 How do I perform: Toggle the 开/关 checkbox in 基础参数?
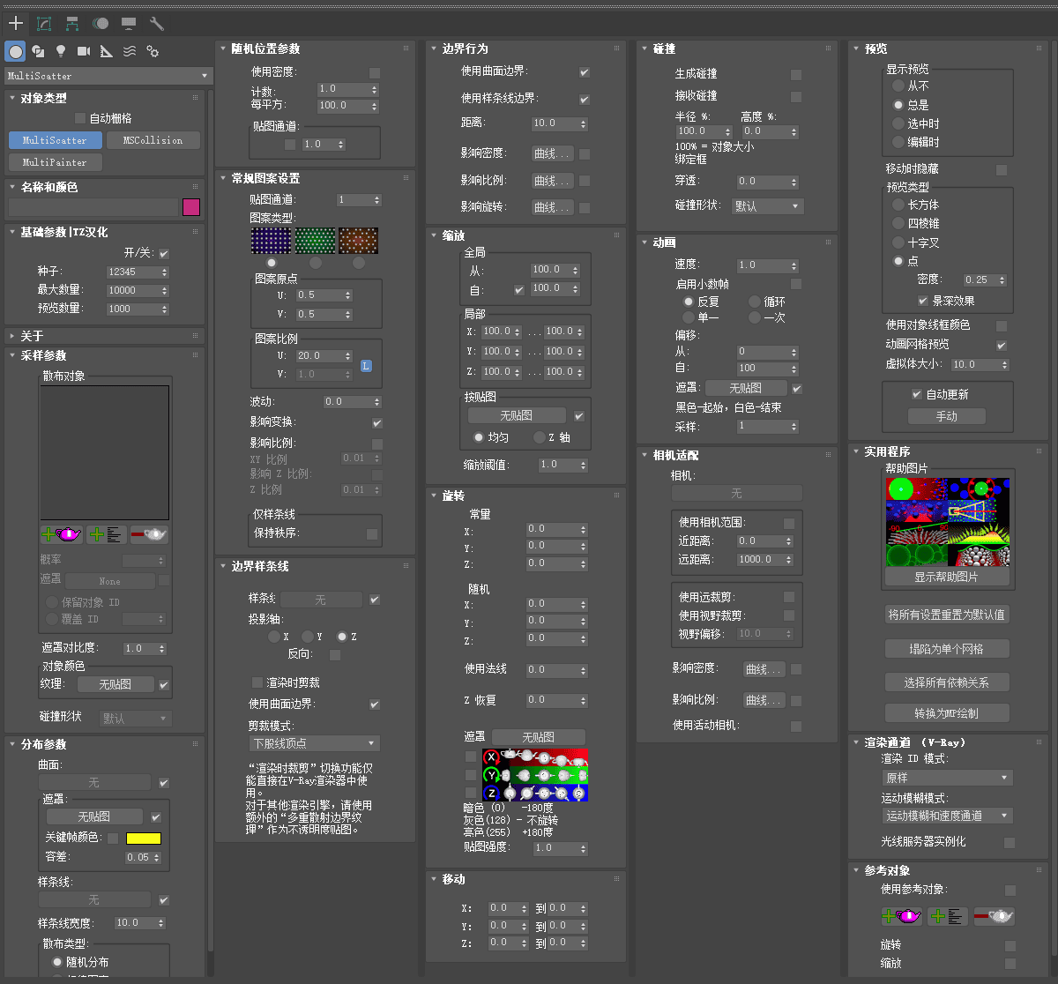coord(163,254)
